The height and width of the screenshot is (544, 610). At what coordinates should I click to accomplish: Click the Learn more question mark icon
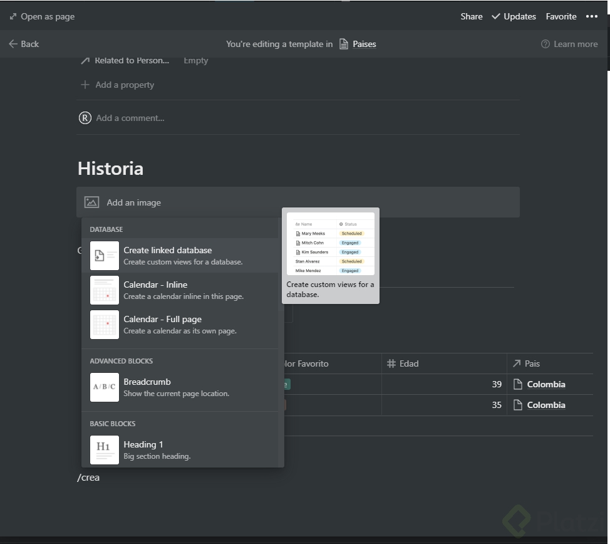coord(545,44)
